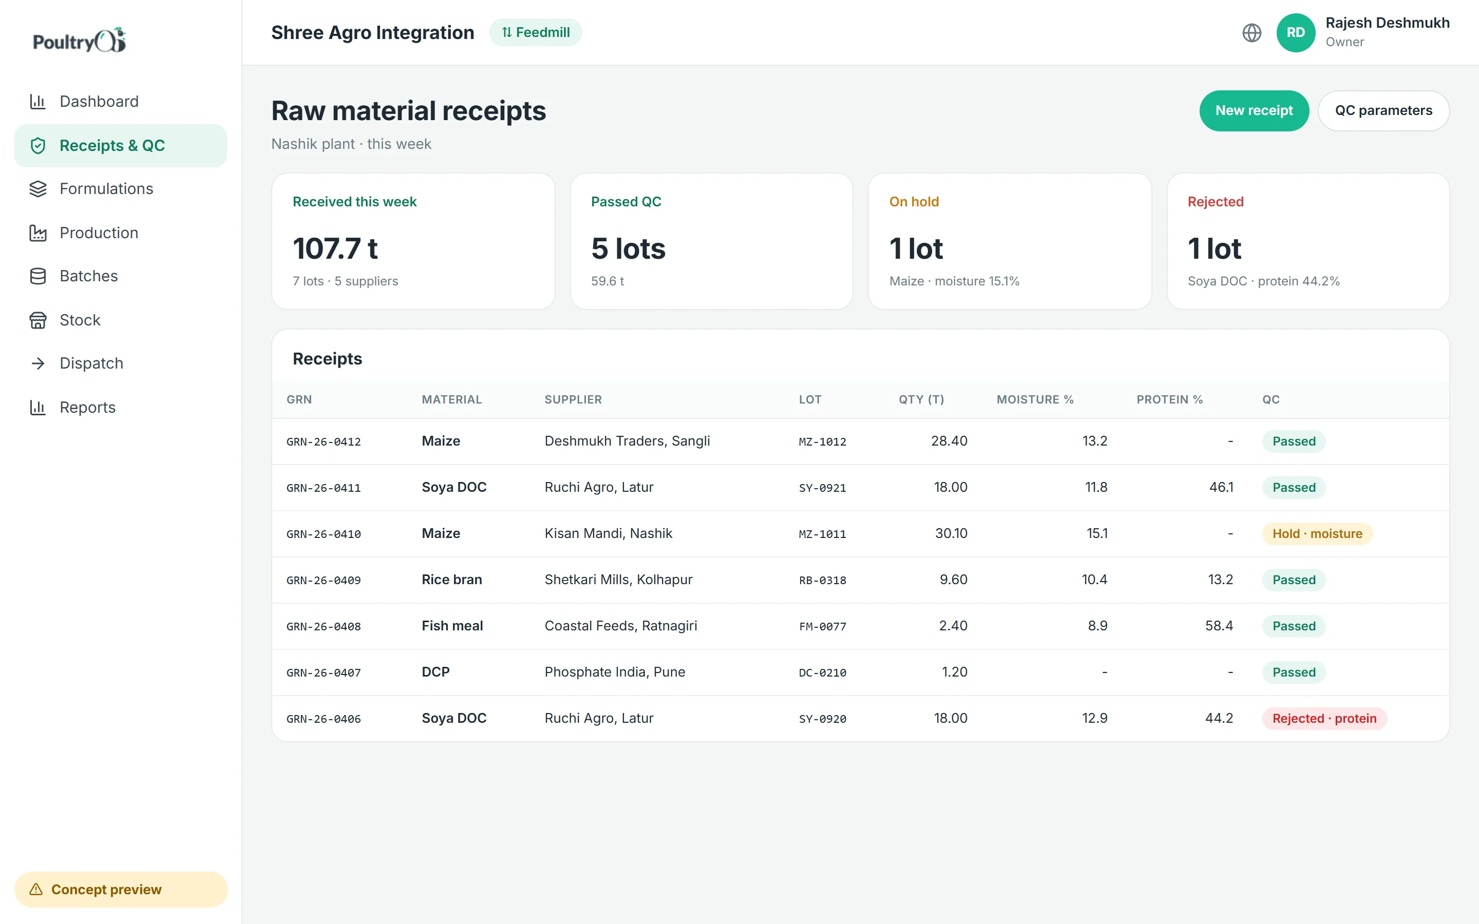The height and width of the screenshot is (924, 1479).
Task: Click Coastal Feeds, Ratnagiri supplier
Action: coord(621,626)
